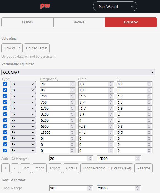Adjust Freq Range 20000 stepper arrows
This screenshot has height=193, width=160.
pyautogui.click(x=137, y=188)
